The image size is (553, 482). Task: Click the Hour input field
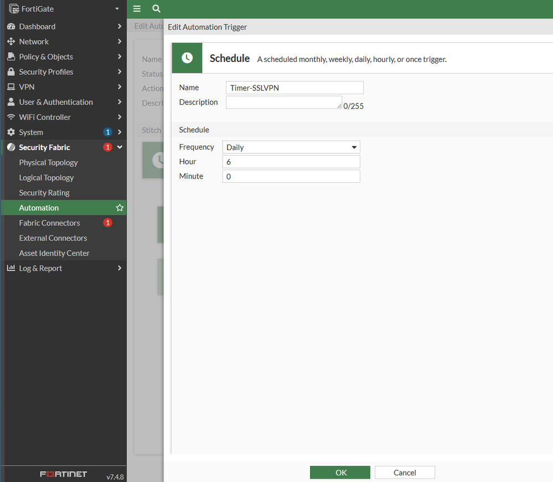click(x=291, y=162)
